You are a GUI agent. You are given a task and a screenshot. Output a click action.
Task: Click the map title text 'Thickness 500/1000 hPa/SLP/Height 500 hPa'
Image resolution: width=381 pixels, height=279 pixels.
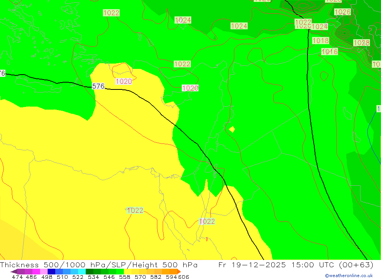tap(99, 265)
